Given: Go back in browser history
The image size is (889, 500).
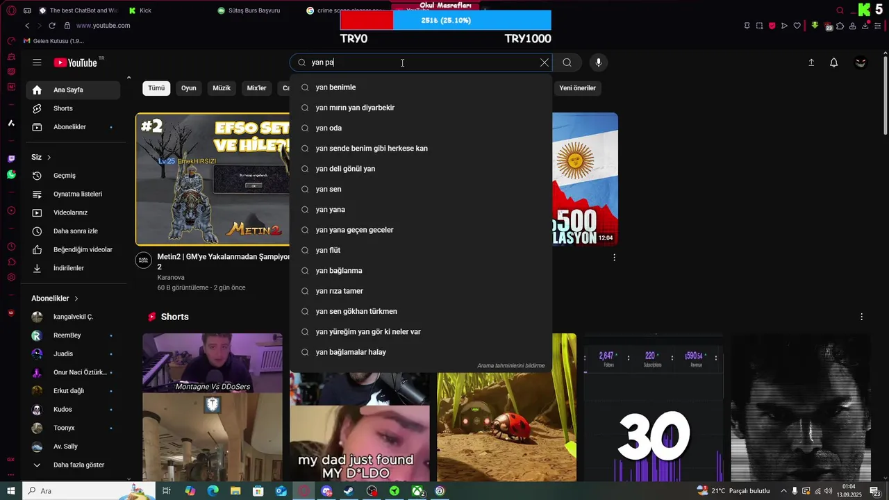Looking at the screenshot, I should click(27, 26).
